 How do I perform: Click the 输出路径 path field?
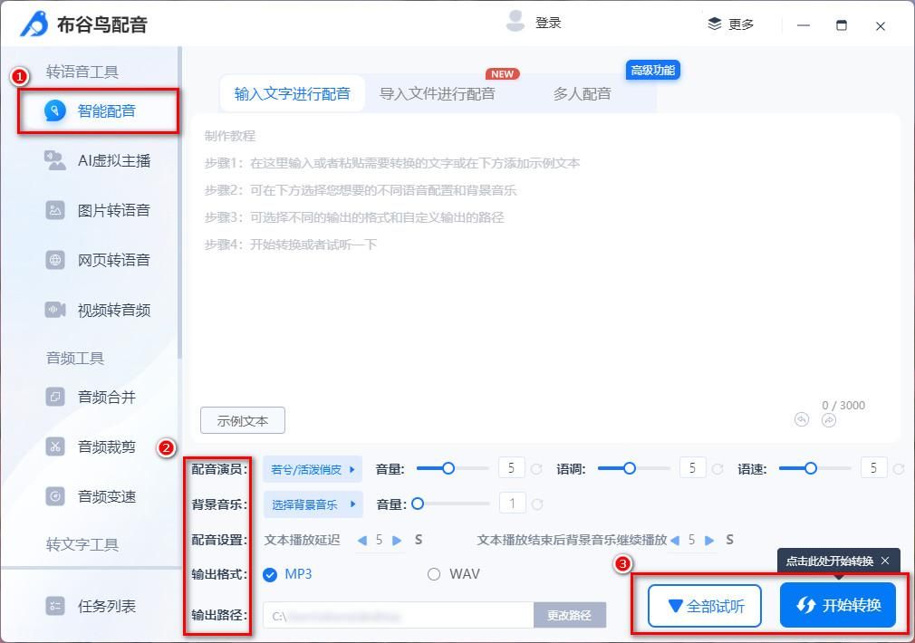point(399,615)
